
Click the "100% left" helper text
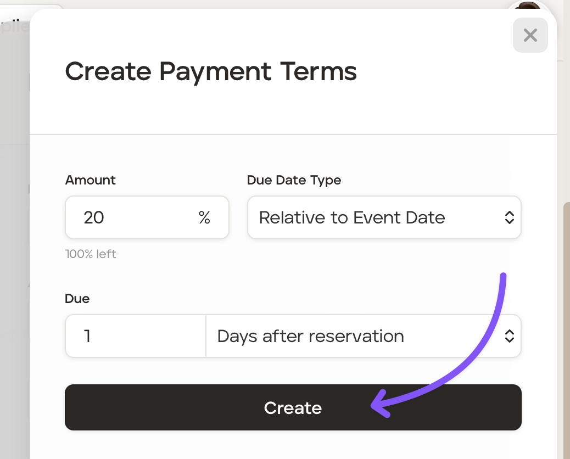91,254
